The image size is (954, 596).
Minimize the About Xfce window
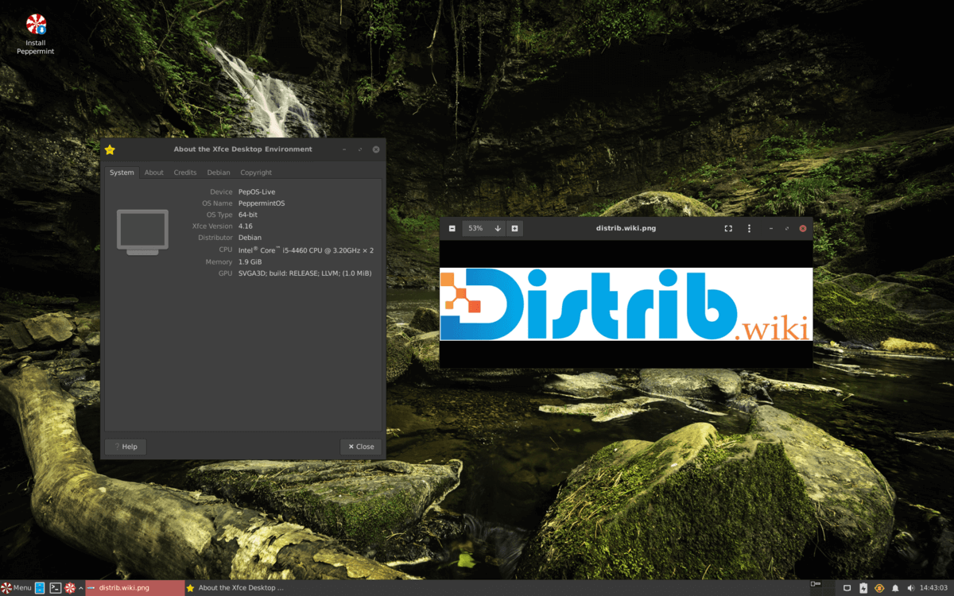[x=344, y=149]
